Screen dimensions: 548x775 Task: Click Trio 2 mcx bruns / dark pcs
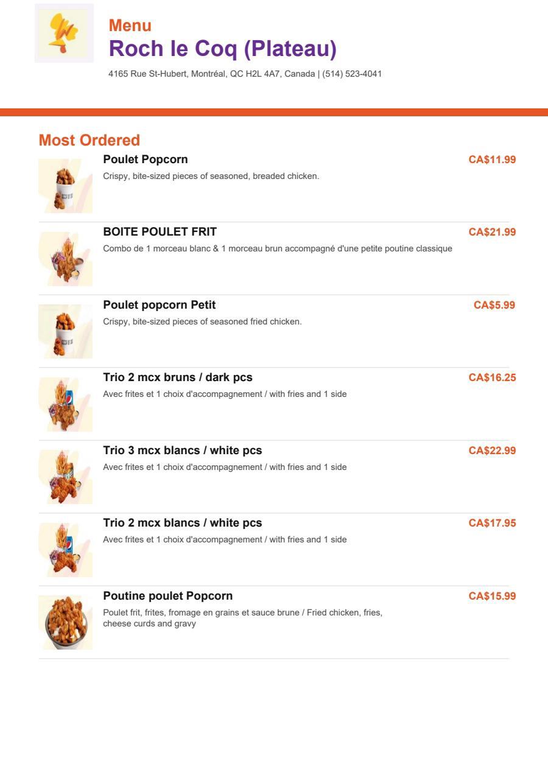(178, 377)
